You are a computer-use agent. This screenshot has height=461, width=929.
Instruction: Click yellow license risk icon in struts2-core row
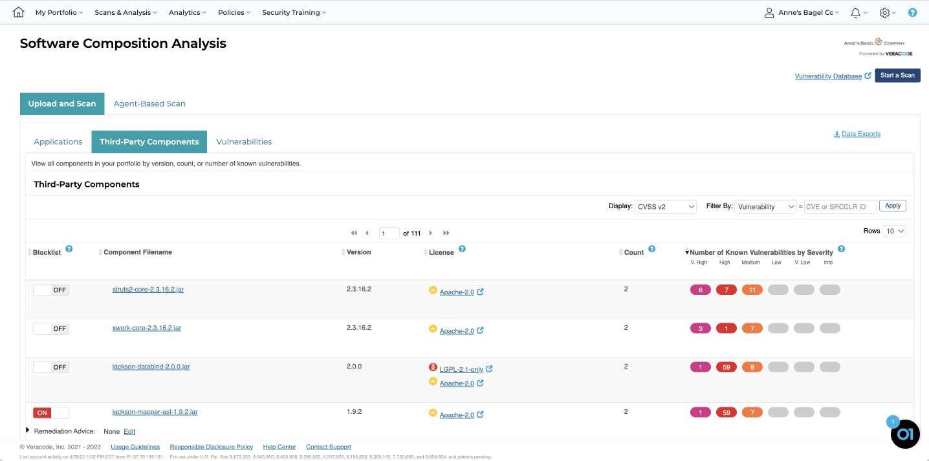click(x=433, y=290)
